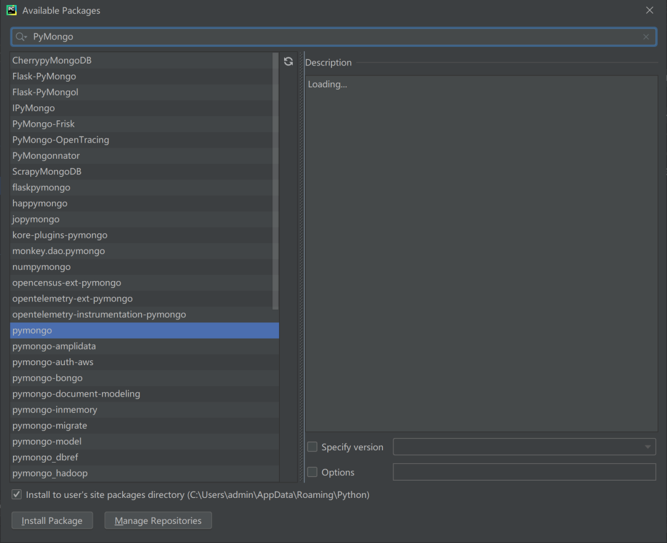Open search history via the magnifier icon

[x=21, y=37]
